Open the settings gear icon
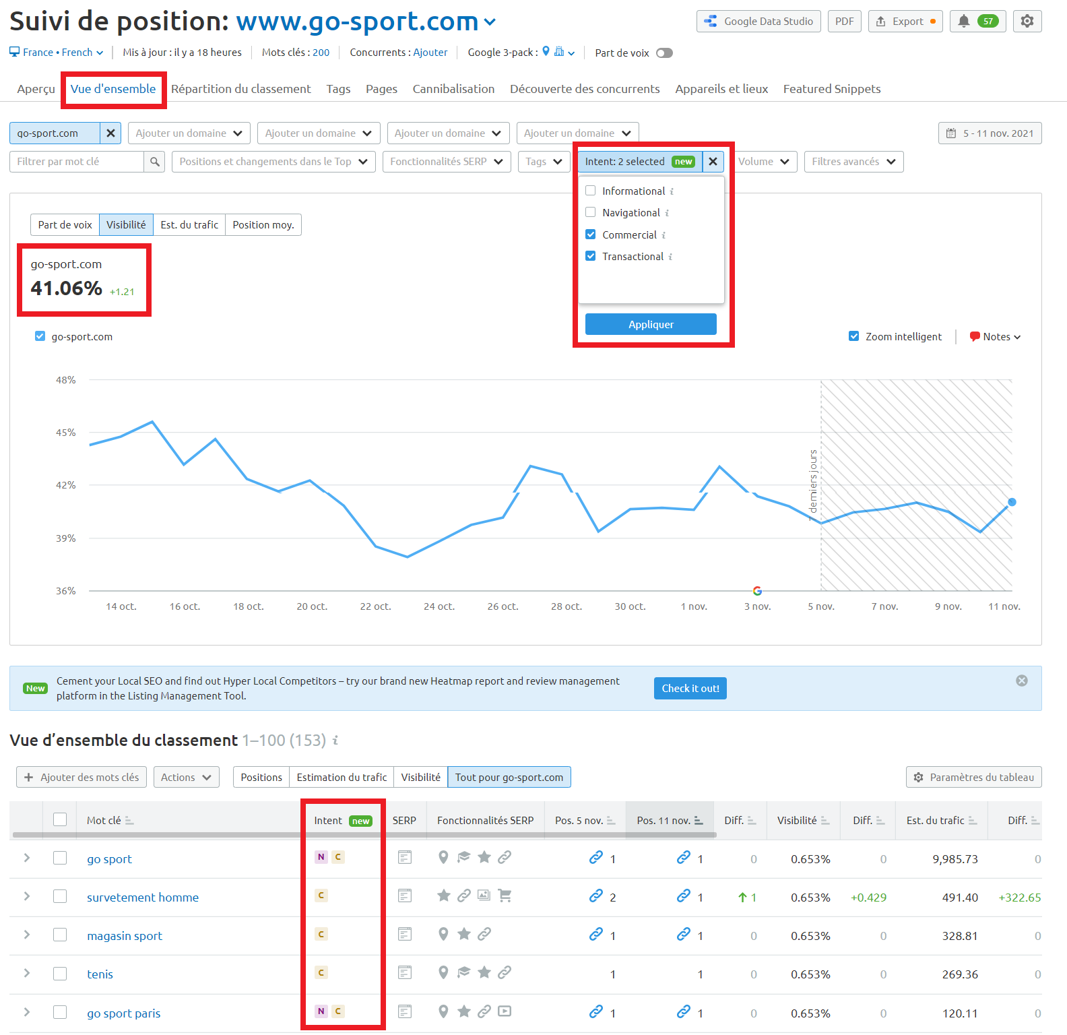This screenshot has width=1067, height=1035. pyautogui.click(x=1027, y=21)
